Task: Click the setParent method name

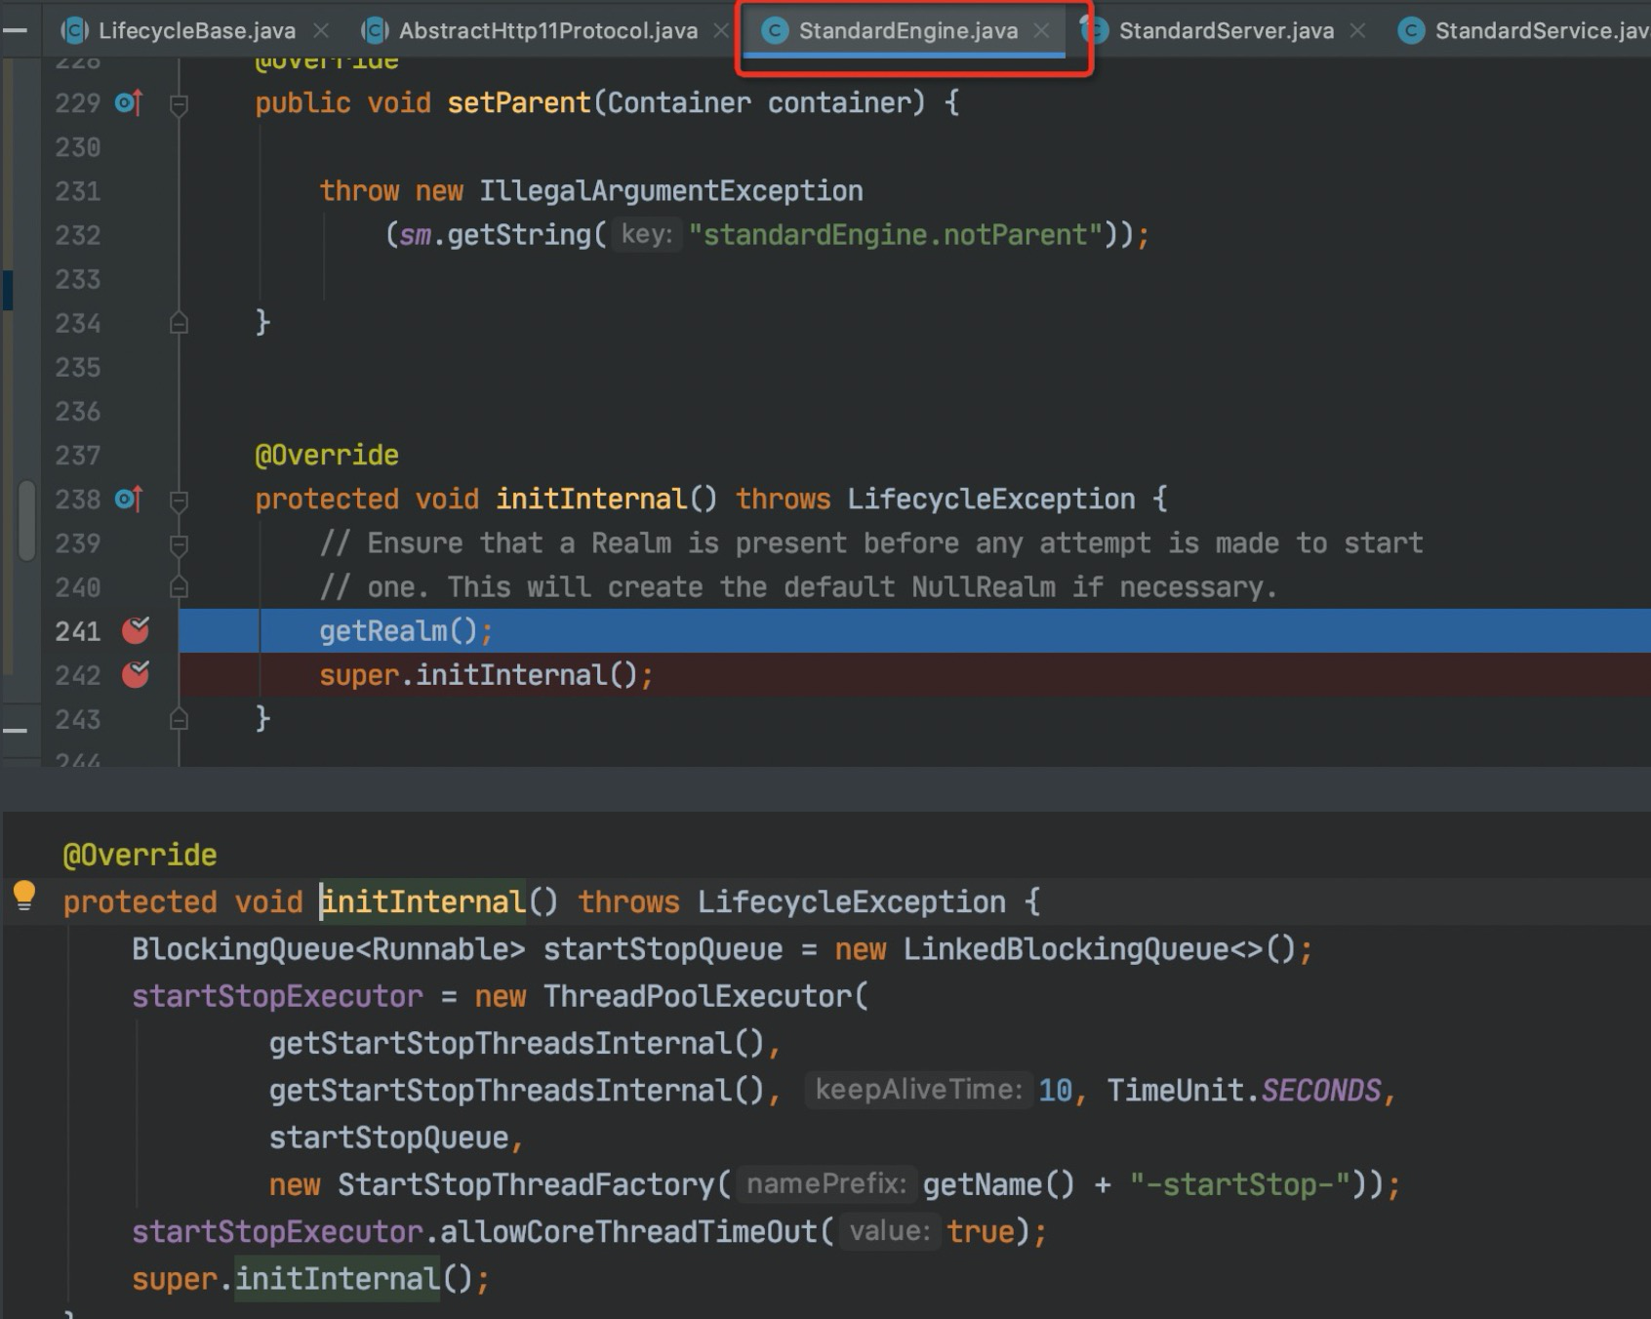Action: 519,103
